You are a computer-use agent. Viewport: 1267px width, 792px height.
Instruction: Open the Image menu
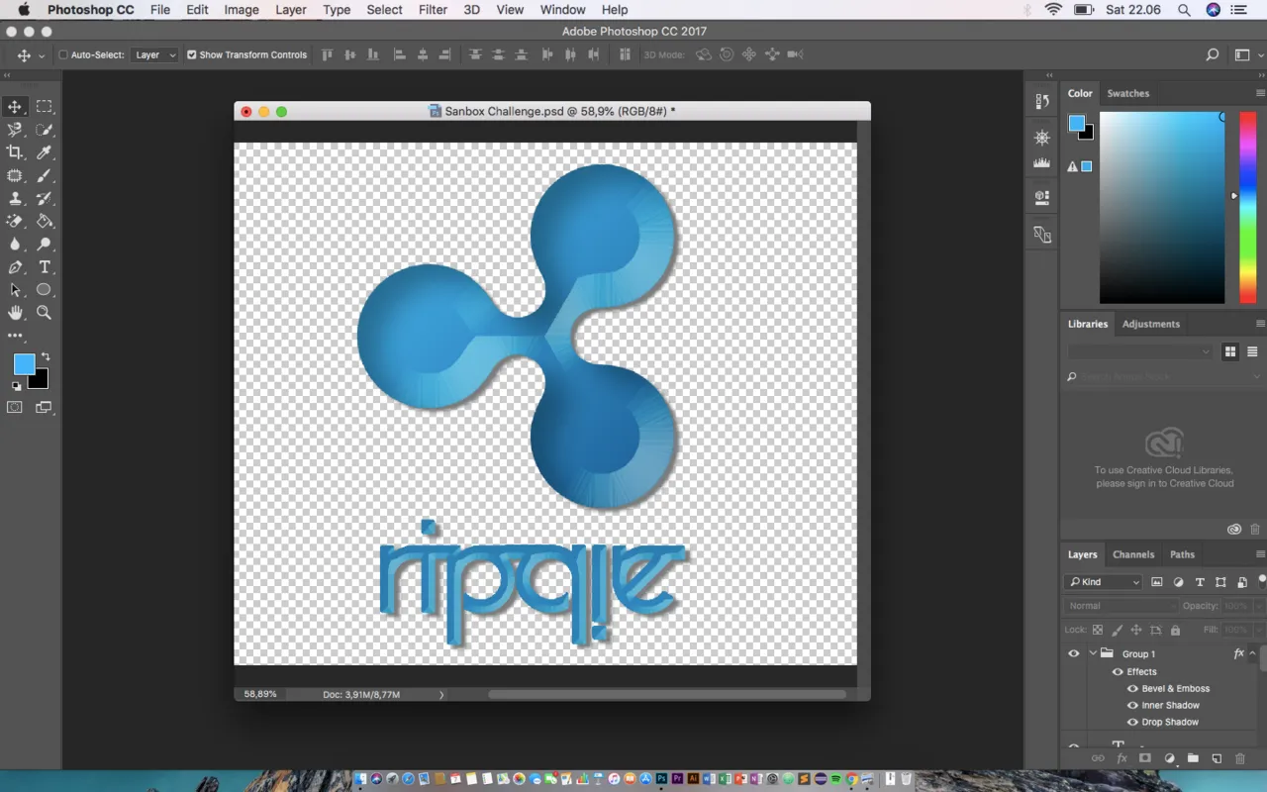(x=242, y=10)
